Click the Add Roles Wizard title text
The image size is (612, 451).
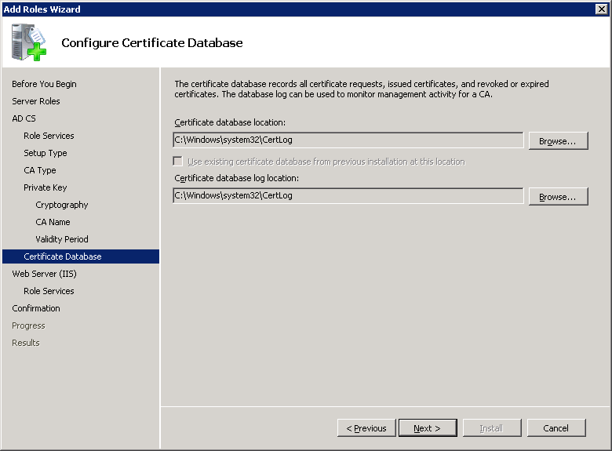(x=42, y=9)
